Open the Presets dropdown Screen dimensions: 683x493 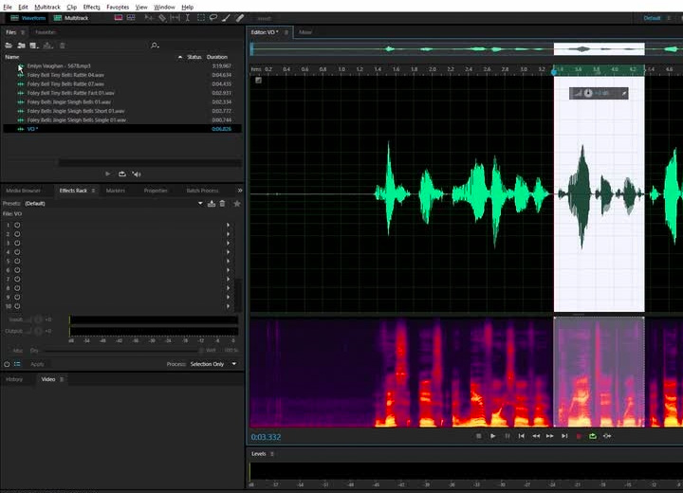tap(199, 203)
